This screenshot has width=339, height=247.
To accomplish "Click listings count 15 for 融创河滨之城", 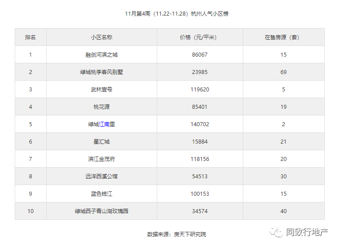I will (x=283, y=55).
